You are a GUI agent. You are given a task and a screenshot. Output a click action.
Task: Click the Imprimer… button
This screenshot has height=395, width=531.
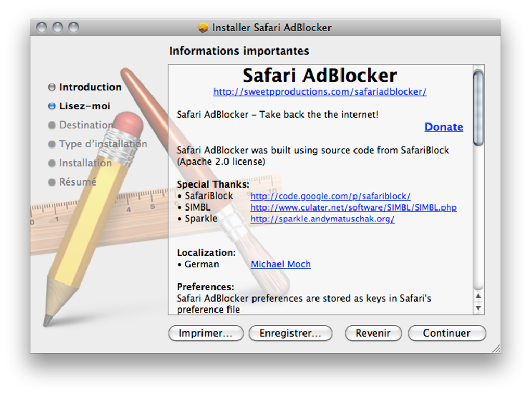pos(206,333)
